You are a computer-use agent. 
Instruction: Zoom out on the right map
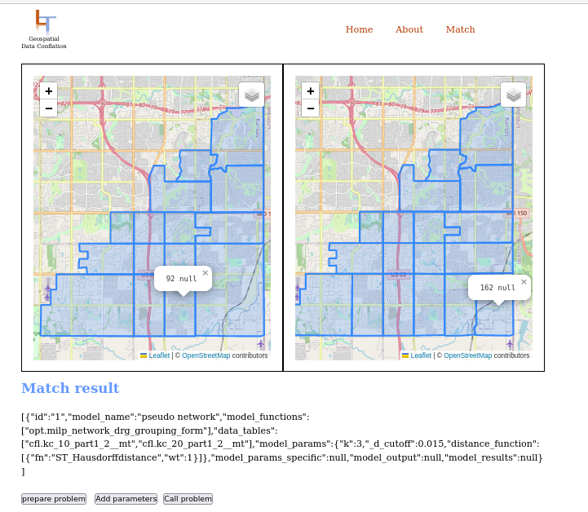[311, 108]
